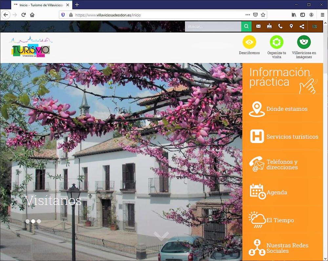Click the Agenda calendar icon

pos(257,192)
